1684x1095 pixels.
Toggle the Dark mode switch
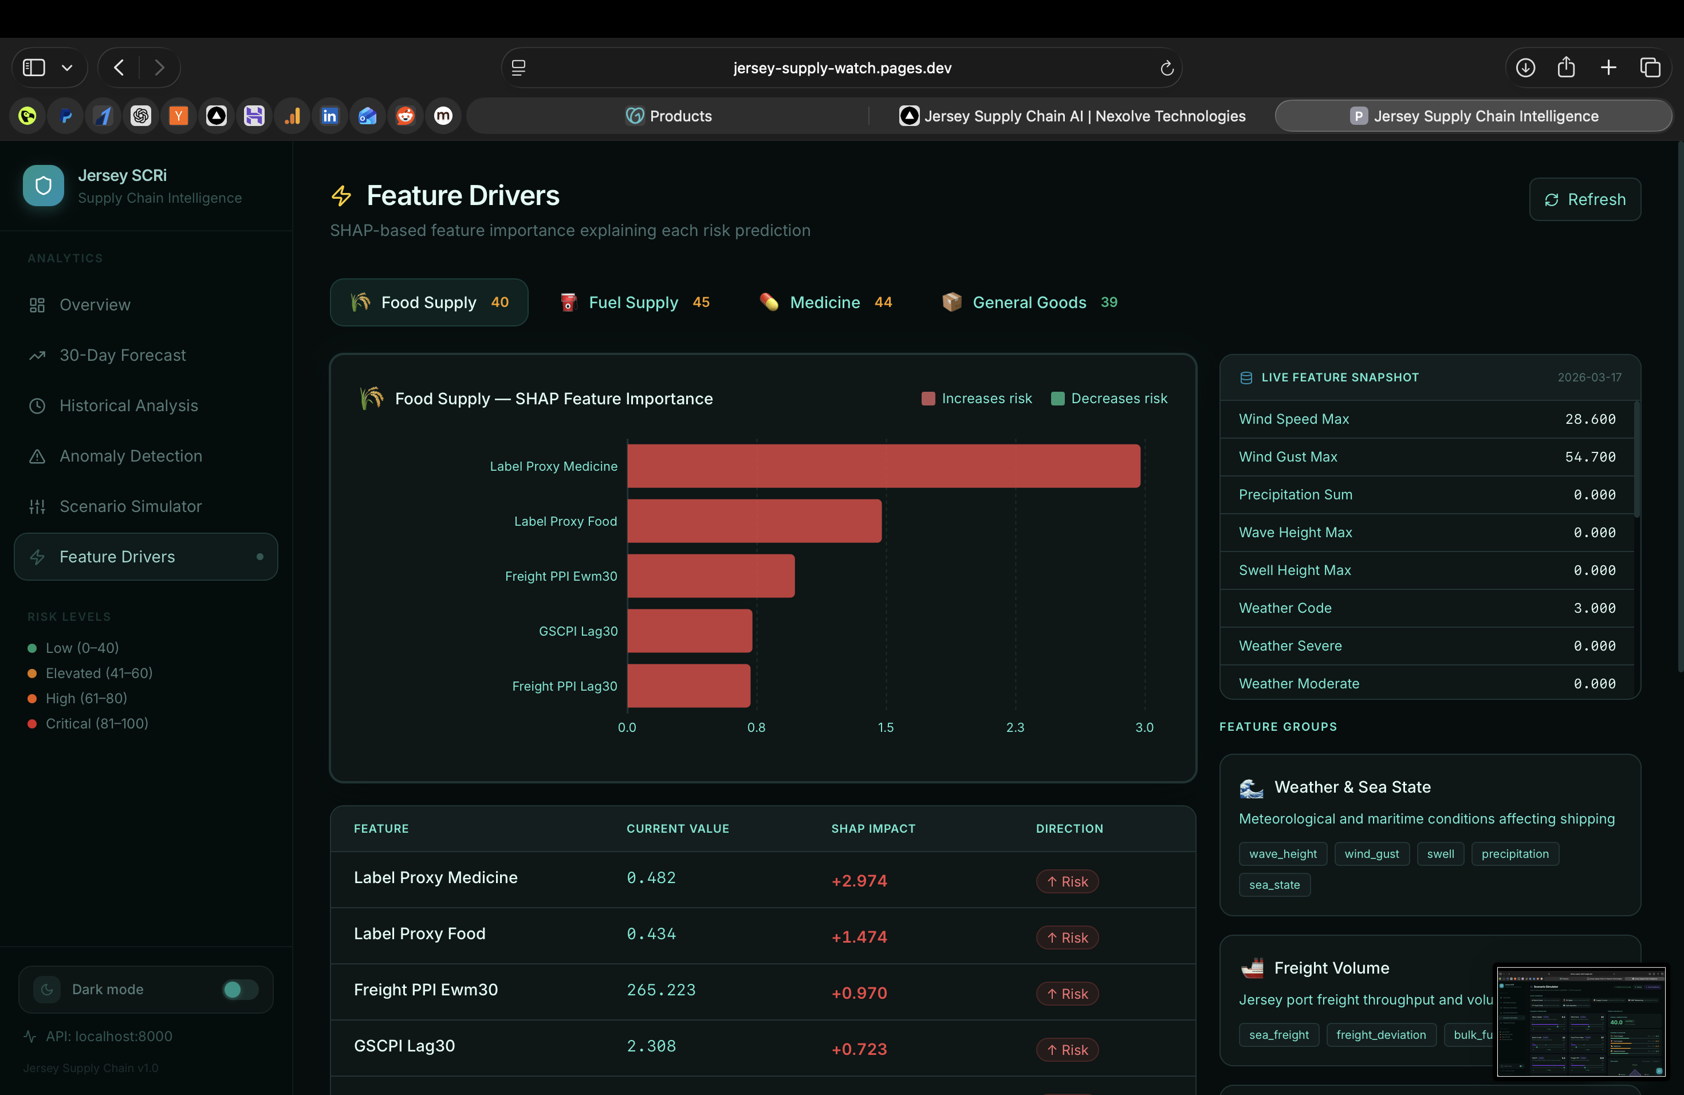[x=240, y=989]
